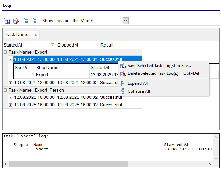This screenshot has width=221, height=169.
Task: Click the horizontal scroll right arrow
Action: (210, 164)
